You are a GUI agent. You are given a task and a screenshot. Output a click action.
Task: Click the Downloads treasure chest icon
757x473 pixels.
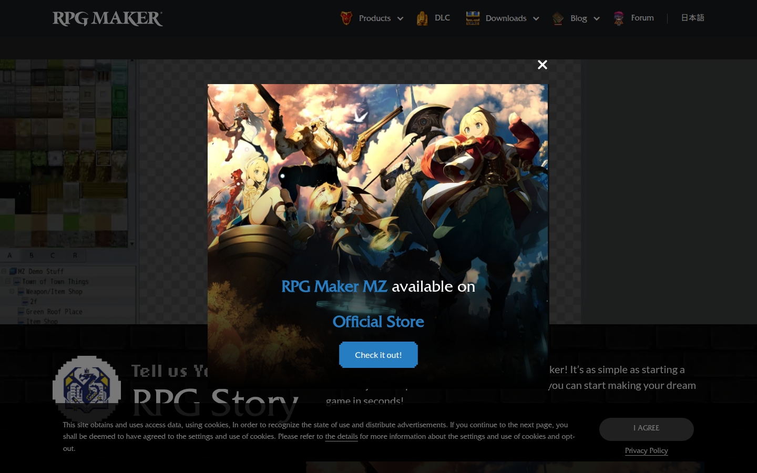[x=473, y=18]
